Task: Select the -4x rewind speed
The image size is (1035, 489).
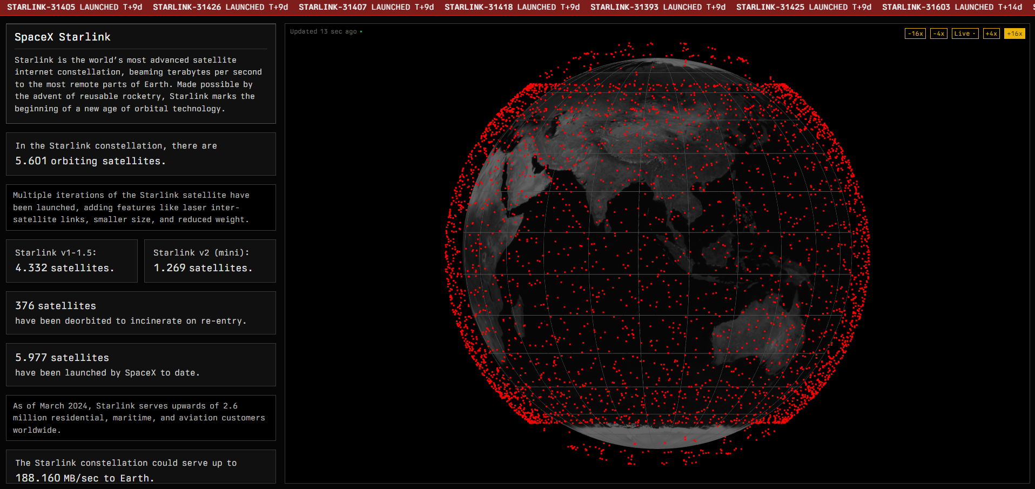Action: pos(938,34)
